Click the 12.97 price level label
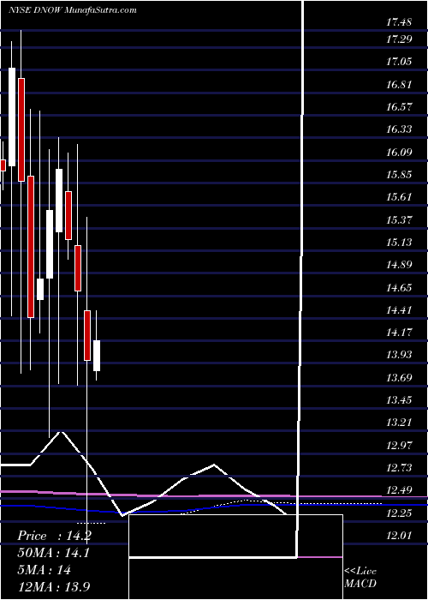The image size is (428, 600). click(399, 446)
